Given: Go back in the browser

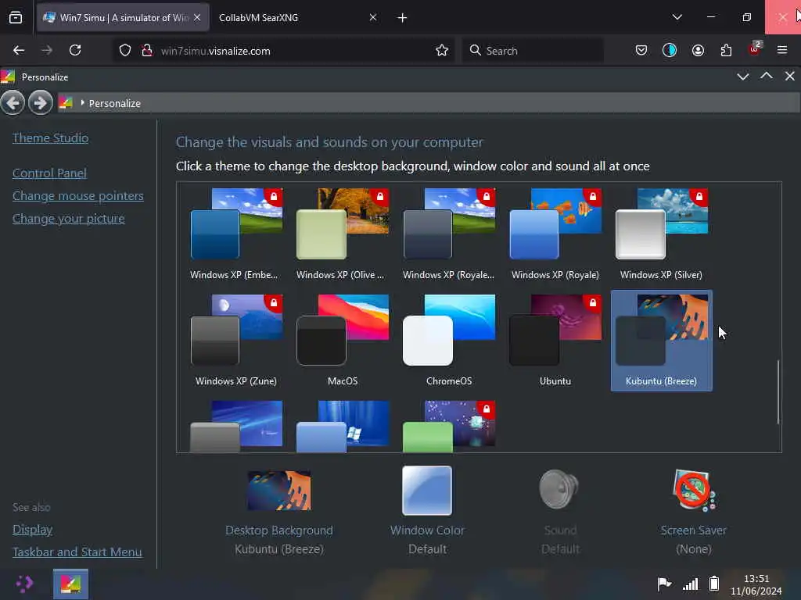Looking at the screenshot, I should tap(19, 50).
